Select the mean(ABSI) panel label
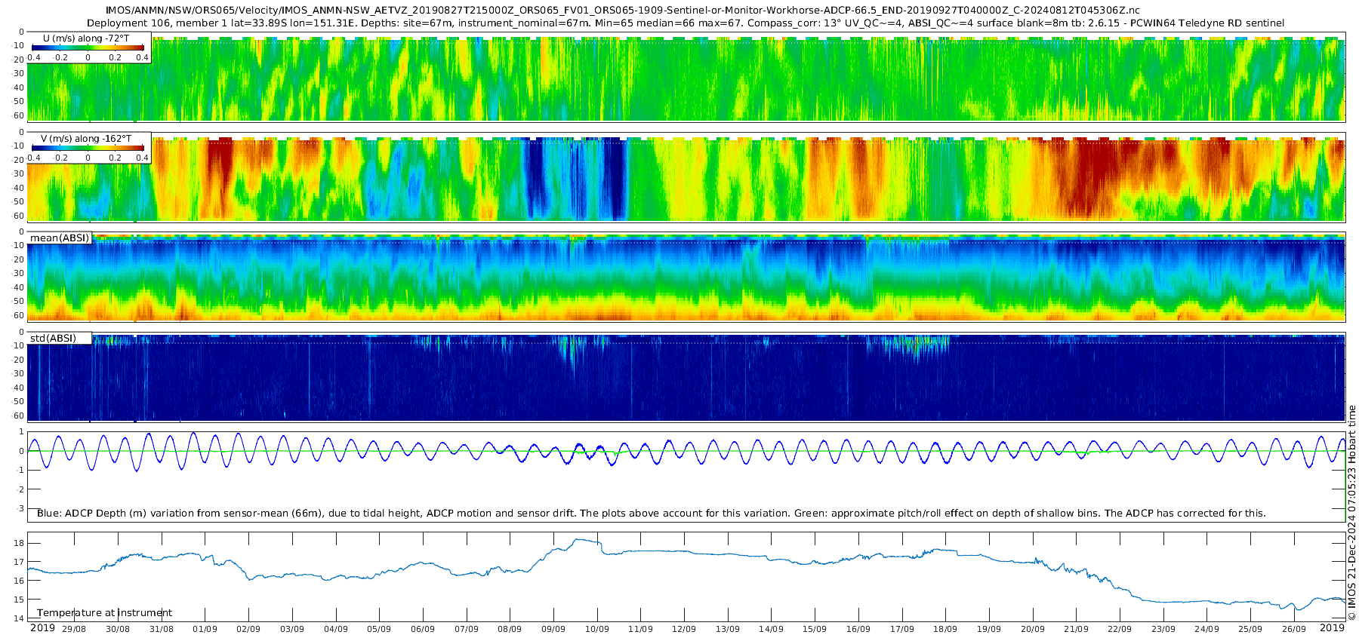Image resolution: width=1359 pixels, height=641 pixels. click(60, 238)
